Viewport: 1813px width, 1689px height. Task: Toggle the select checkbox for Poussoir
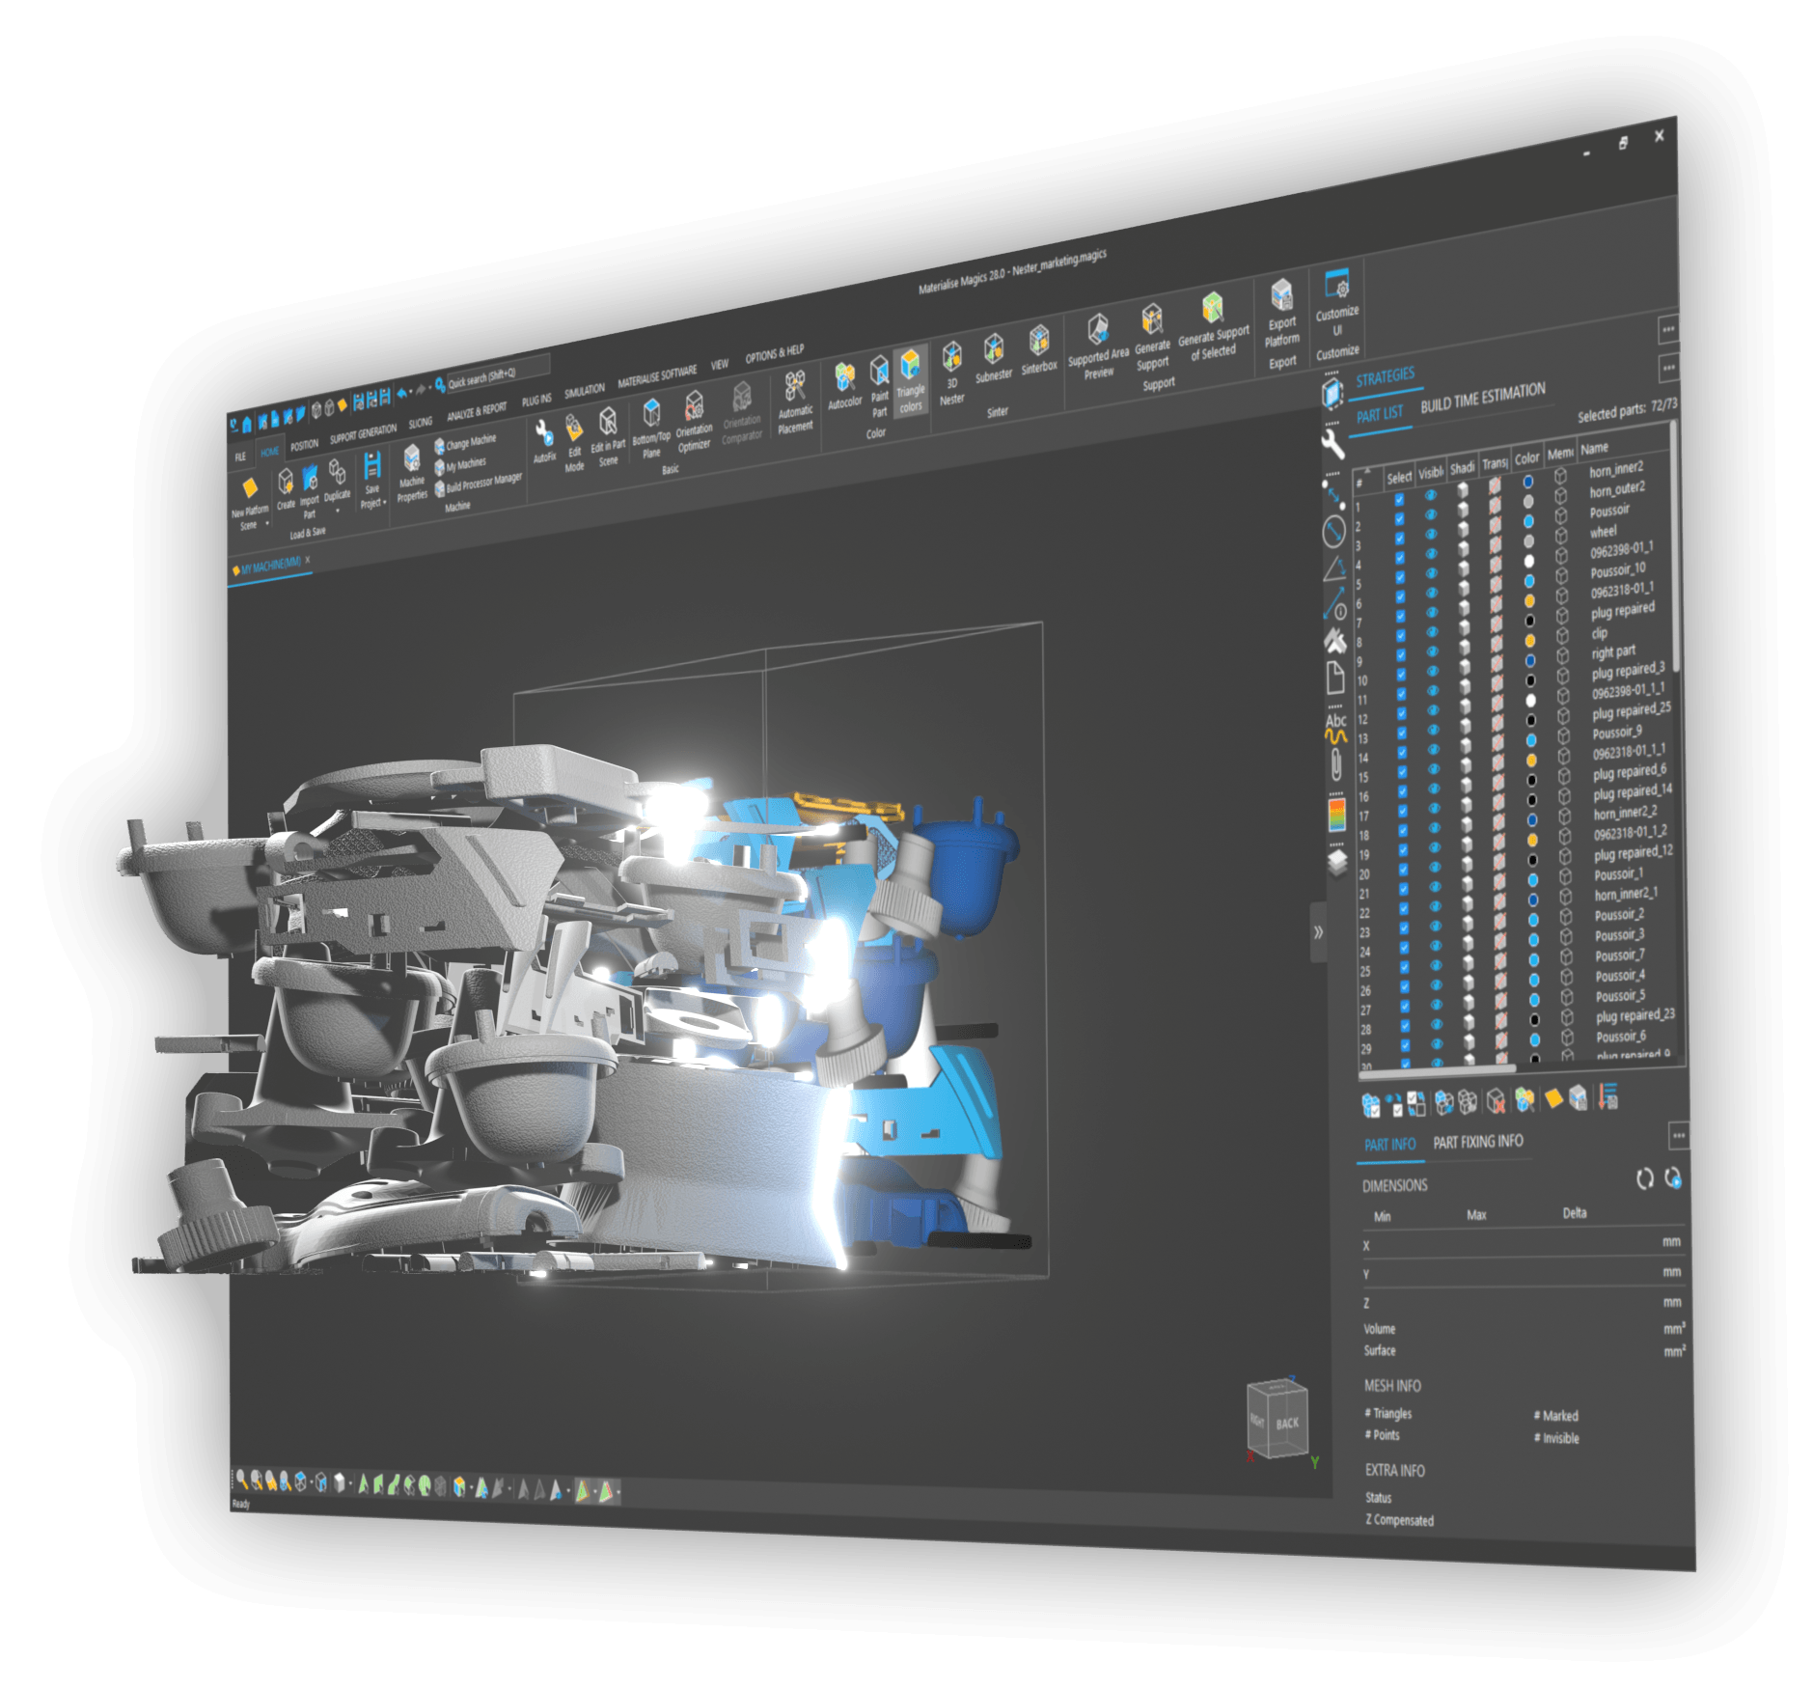pyautogui.click(x=1399, y=538)
